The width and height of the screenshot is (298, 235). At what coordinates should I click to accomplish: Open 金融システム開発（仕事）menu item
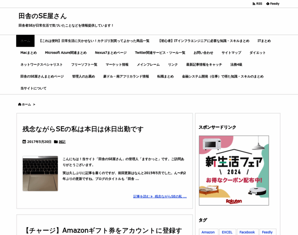223,76
